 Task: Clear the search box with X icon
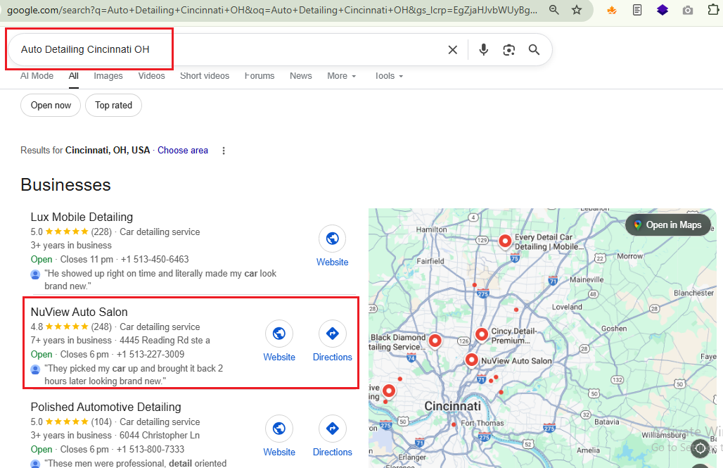pyautogui.click(x=453, y=50)
